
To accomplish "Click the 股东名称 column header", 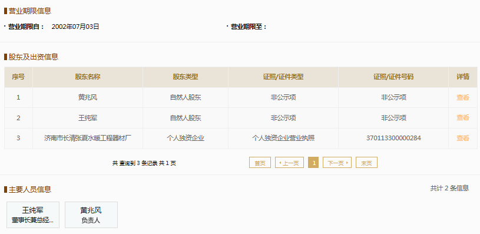I will pyautogui.click(x=88, y=77).
